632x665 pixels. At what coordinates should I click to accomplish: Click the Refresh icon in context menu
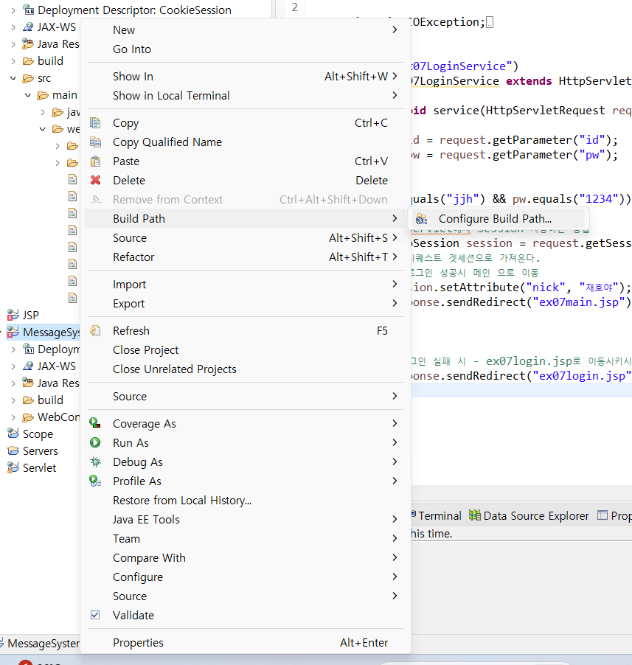click(x=95, y=331)
